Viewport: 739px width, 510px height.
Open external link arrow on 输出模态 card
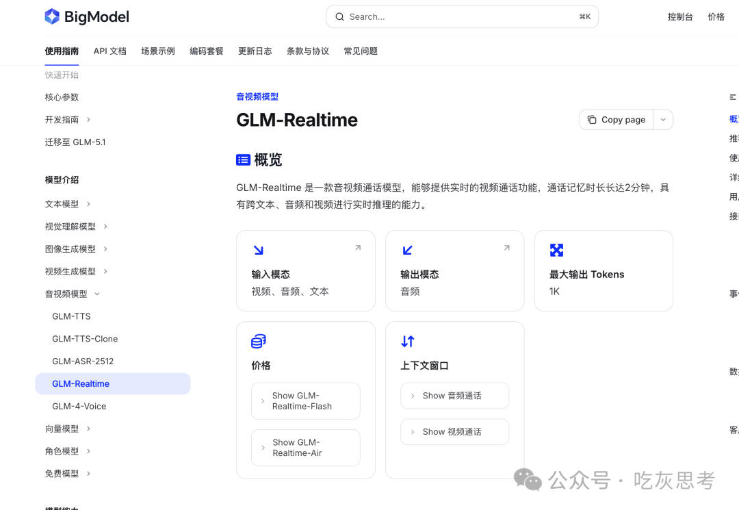[x=507, y=247]
